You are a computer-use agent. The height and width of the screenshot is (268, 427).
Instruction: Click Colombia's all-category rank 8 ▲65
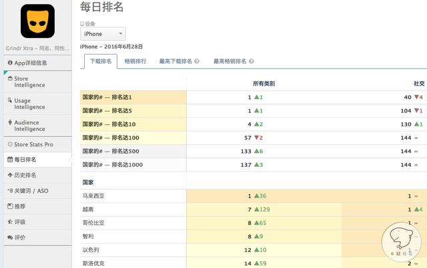[257, 223]
